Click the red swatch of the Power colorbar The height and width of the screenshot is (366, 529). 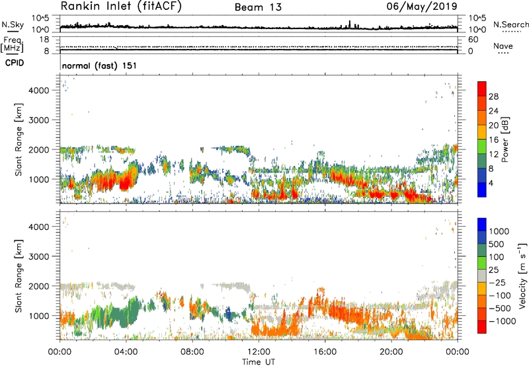(x=482, y=89)
